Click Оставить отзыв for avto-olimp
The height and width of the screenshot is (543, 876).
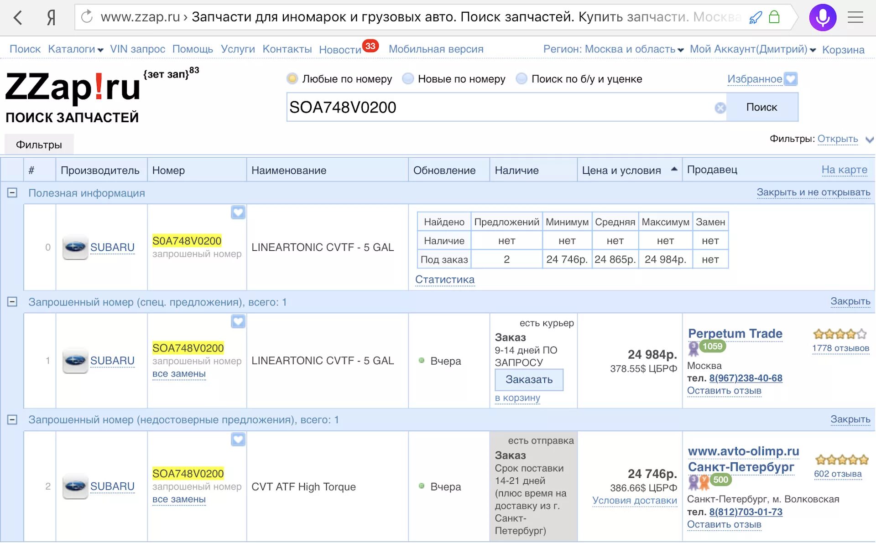pos(724,525)
